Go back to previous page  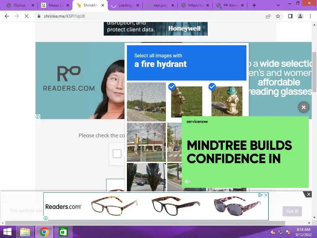pos(7,16)
